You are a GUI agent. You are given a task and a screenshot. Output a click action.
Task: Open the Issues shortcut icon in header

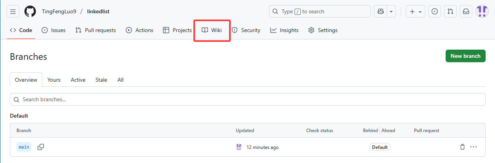[x=434, y=11]
